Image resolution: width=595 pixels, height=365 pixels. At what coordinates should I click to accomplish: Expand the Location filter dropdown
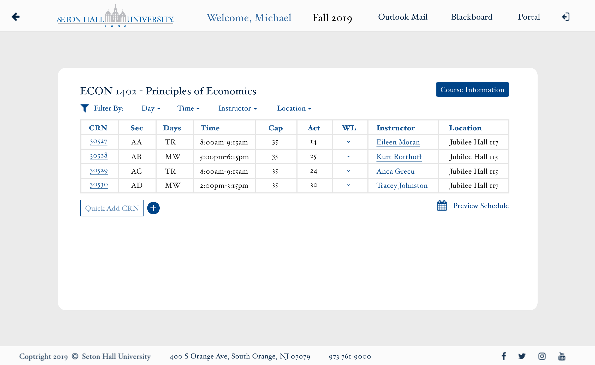click(x=294, y=108)
